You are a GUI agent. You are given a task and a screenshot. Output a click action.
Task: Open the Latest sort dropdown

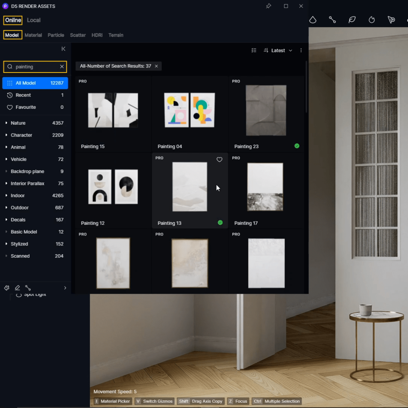coord(278,51)
